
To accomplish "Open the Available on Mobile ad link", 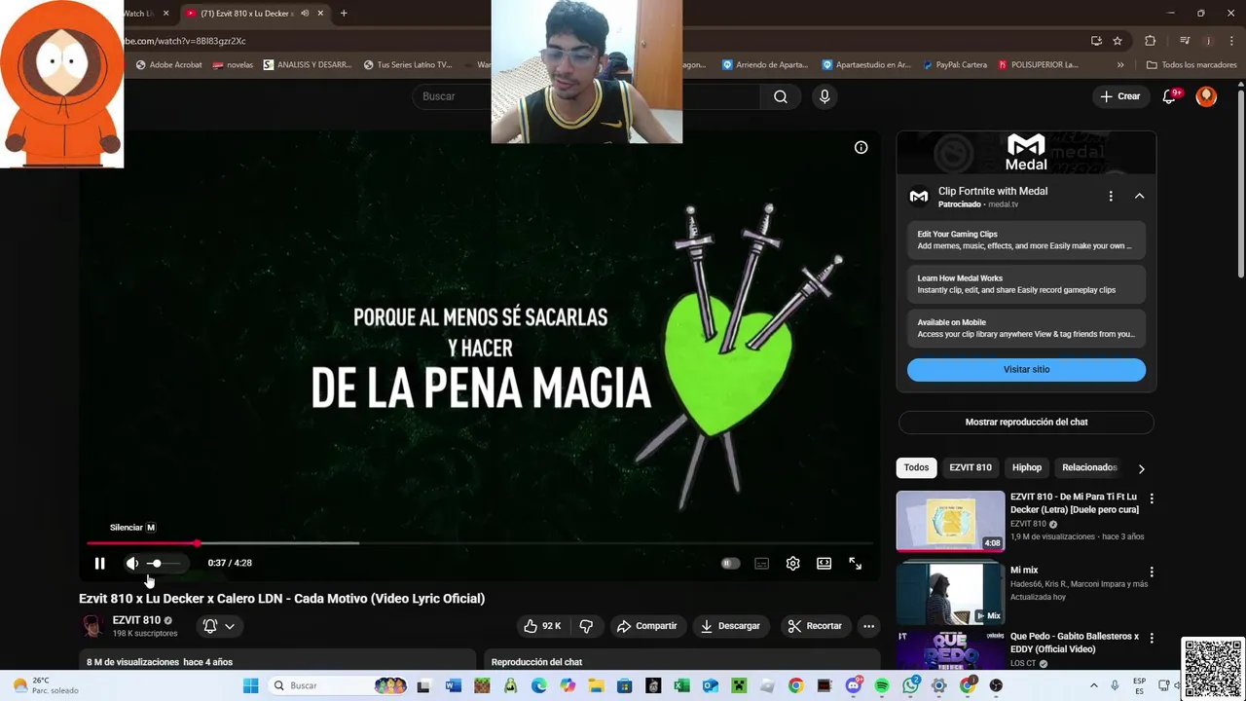I will 1026,328.
